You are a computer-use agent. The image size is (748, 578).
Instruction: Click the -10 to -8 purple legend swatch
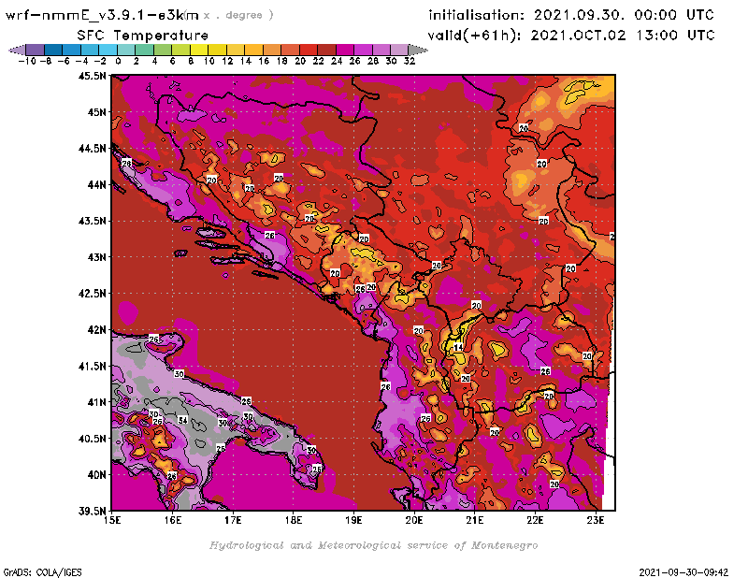(36, 50)
